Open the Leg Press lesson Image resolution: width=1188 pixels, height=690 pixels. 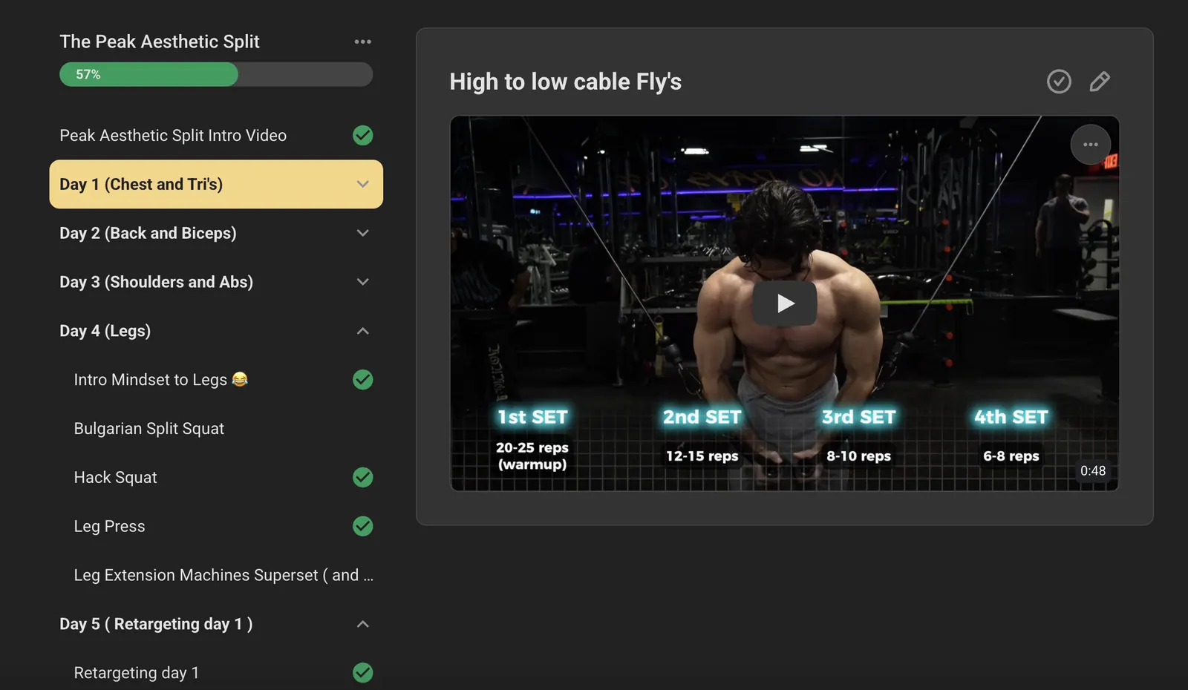[109, 526]
